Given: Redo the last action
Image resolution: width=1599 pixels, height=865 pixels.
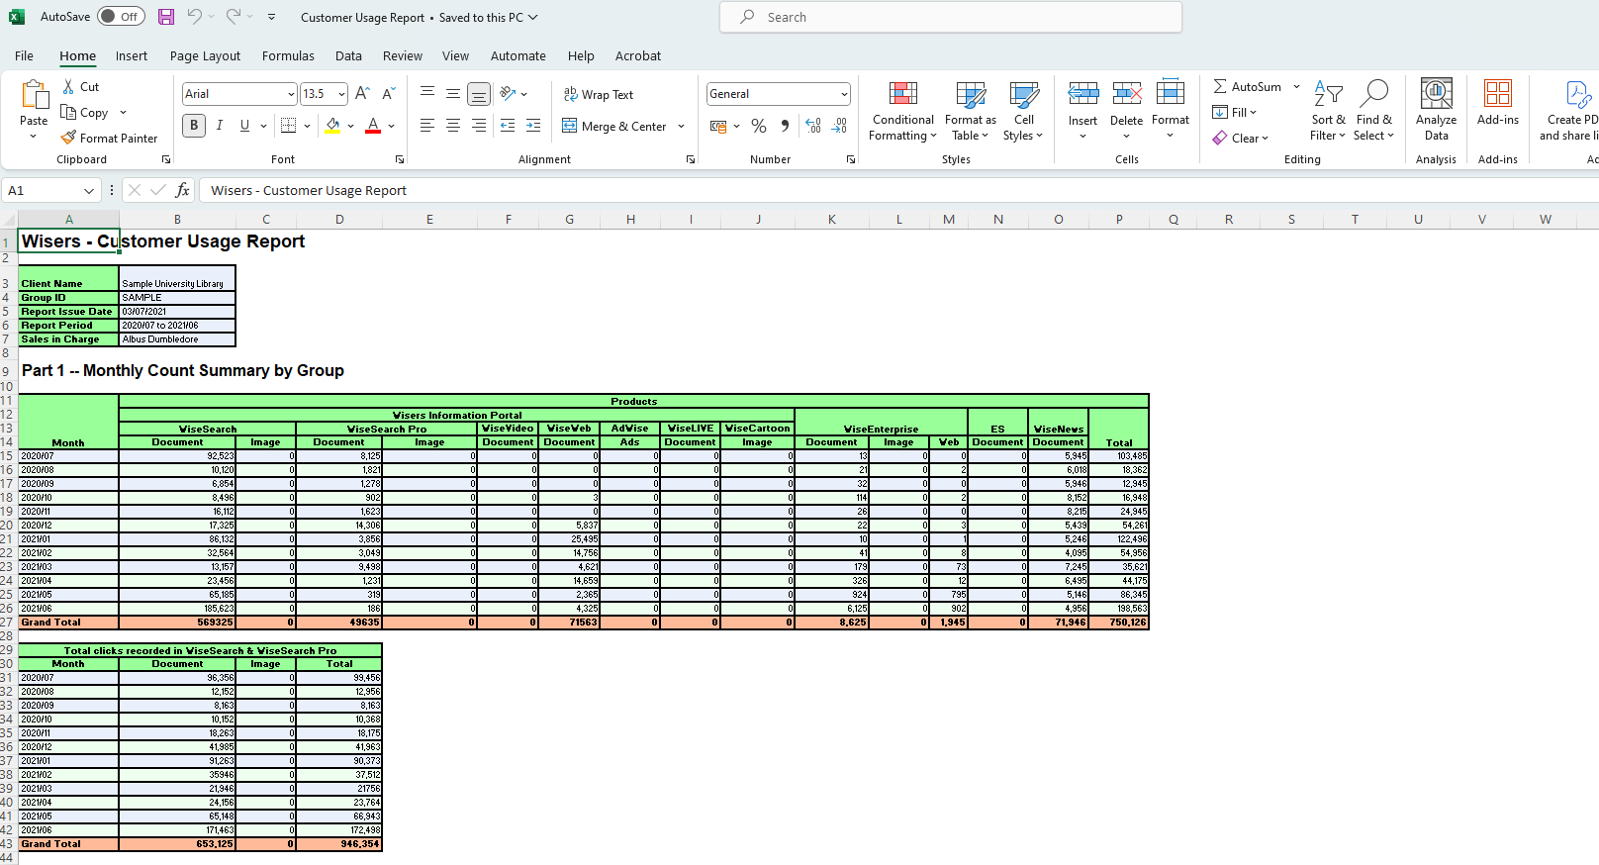Looking at the screenshot, I should [x=234, y=17].
